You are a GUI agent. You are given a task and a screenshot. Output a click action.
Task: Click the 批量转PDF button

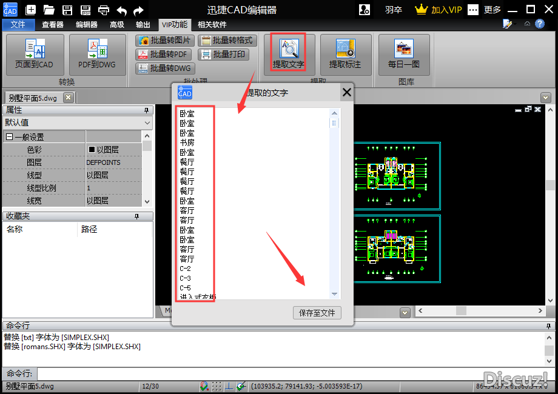pyautogui.click(x=163, y=55)
